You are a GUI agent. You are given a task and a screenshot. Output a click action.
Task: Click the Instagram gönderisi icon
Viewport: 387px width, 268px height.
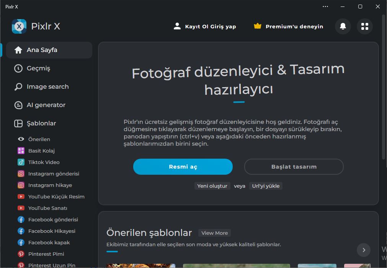point(21,174)
